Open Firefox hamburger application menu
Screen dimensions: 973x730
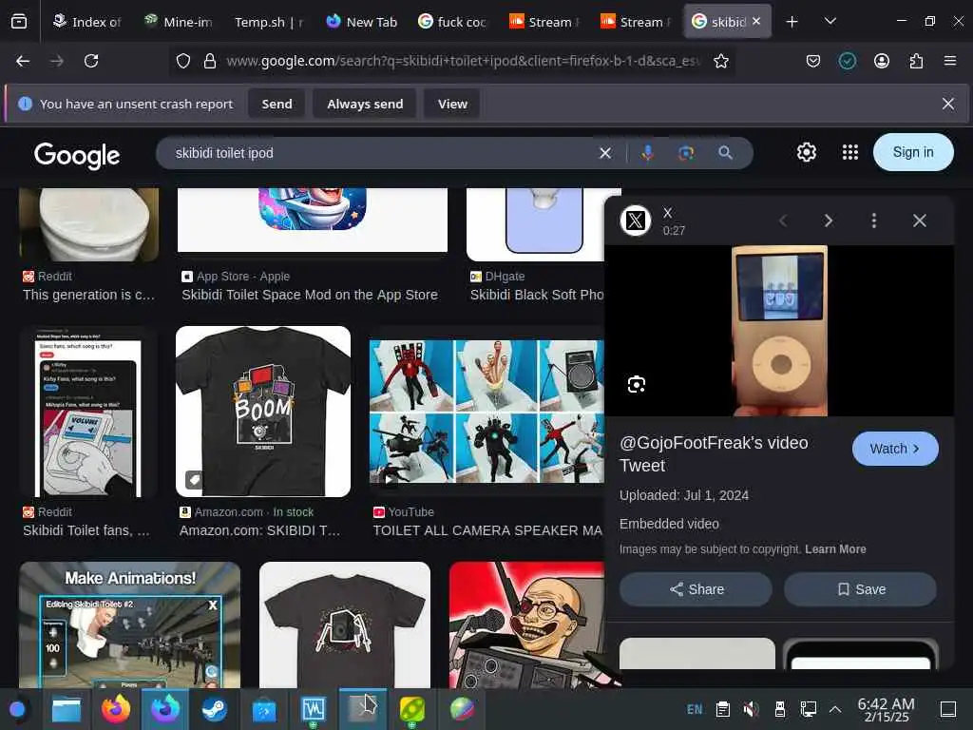tap(949, 61)
